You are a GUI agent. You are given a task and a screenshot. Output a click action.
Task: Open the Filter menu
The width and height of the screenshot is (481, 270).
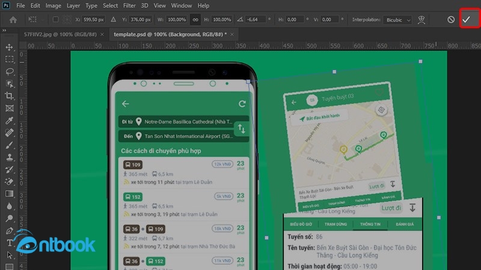click(129, 5)
